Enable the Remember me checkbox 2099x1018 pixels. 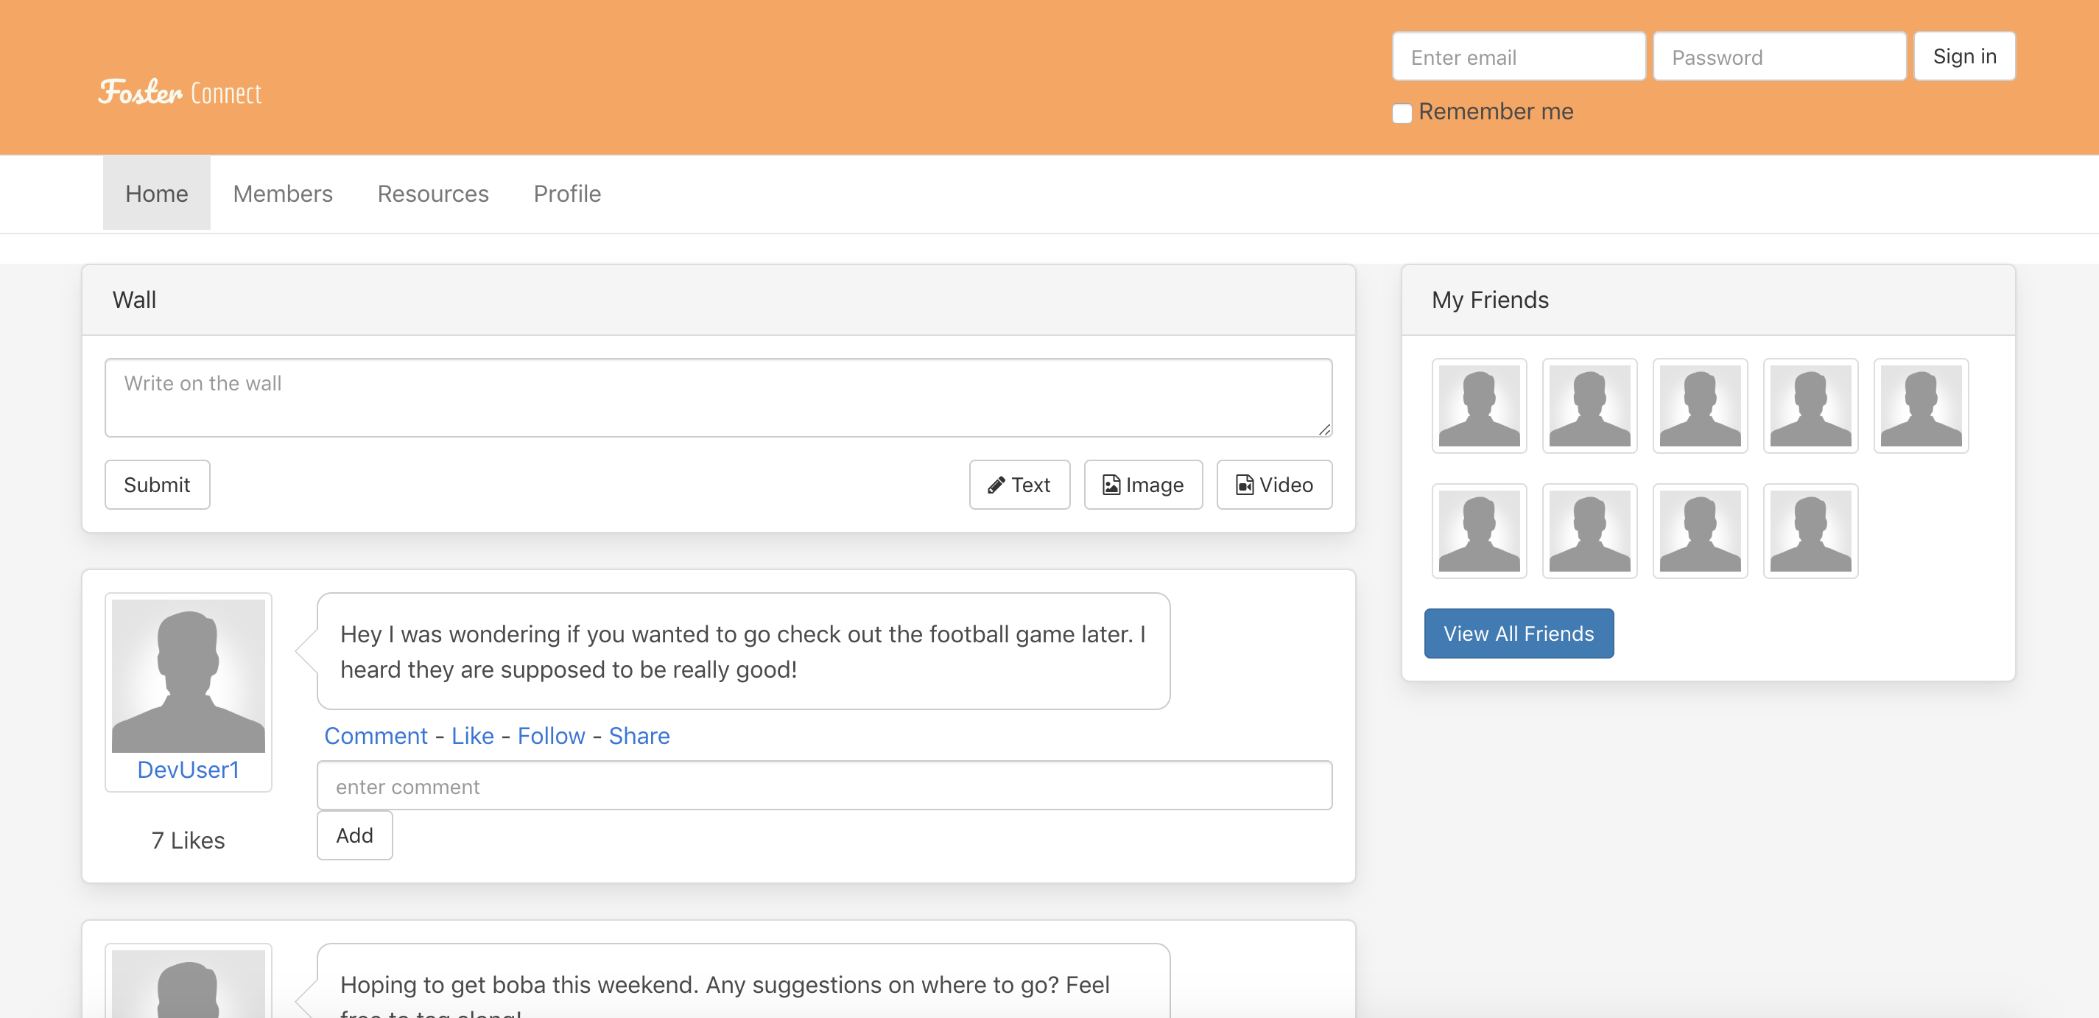pos(1402,113)
